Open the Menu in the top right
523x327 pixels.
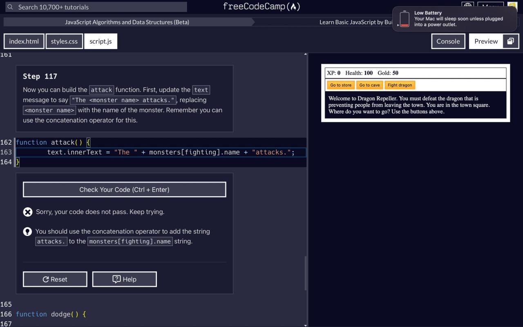(x=490, y=6)
